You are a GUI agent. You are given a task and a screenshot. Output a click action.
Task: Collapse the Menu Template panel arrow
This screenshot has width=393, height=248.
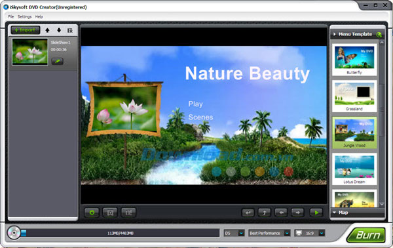point(335,34)
